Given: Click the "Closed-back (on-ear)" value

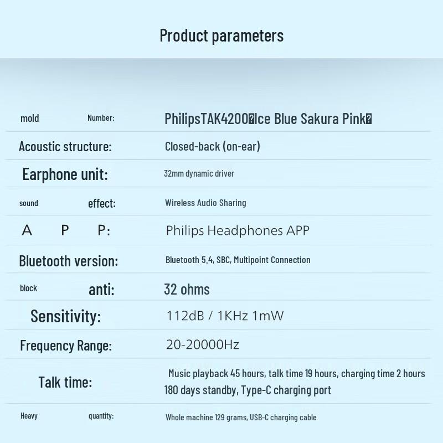Looking at the screenshot, I should click(x=212, y=146).
